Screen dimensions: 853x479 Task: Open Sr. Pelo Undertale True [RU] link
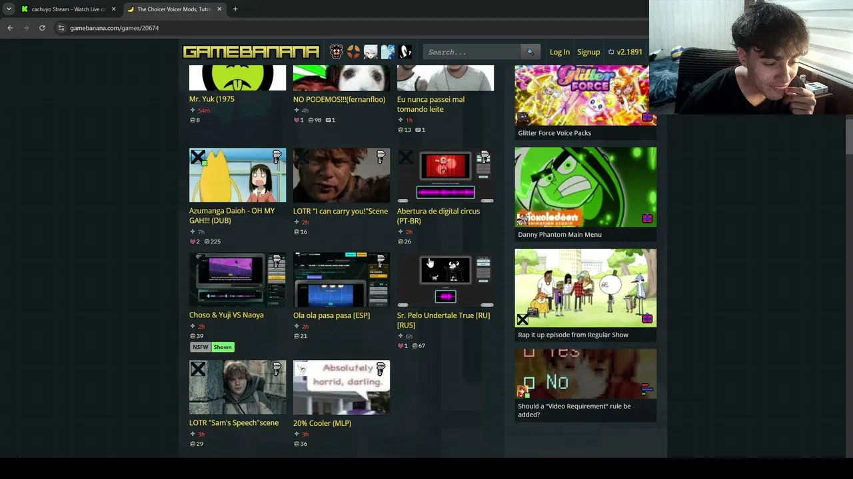[x=444, y=320]
